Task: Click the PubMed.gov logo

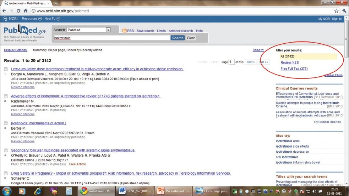Action: (25, 31)
